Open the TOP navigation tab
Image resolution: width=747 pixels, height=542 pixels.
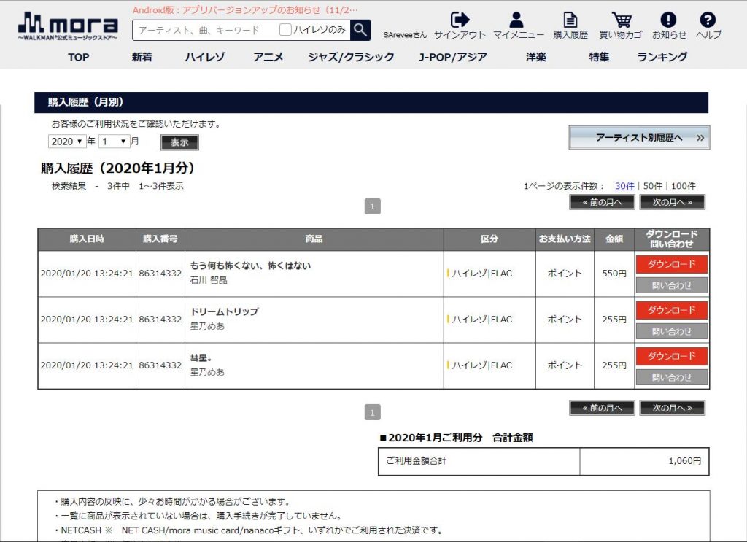pos(79,57)
